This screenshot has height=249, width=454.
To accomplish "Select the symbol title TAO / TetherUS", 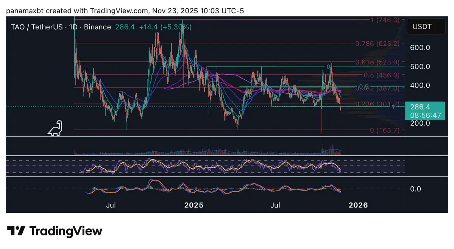I will tap(37, 27).
